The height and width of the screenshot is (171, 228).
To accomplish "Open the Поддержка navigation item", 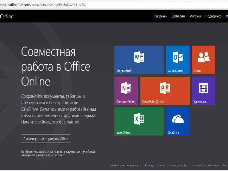I will coord(213,16).
